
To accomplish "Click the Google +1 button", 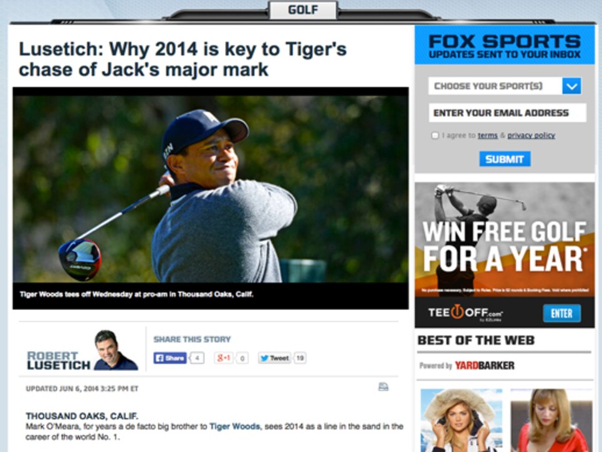I will click(224, 358).
